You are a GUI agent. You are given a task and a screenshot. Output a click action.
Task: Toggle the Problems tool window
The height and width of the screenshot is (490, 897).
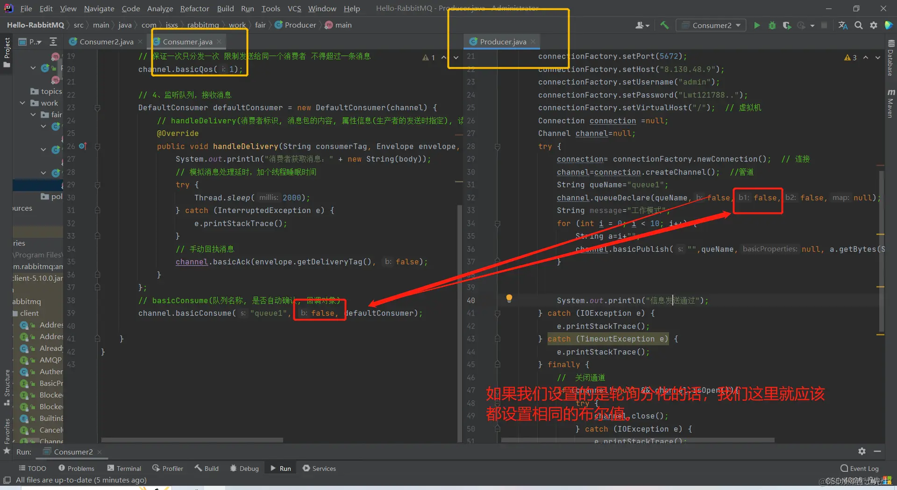(76, 468)
